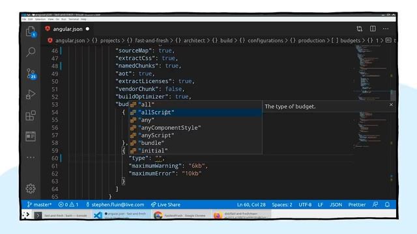
Task: Open the Manage gear in the activity bar
Action: (31, 188)
